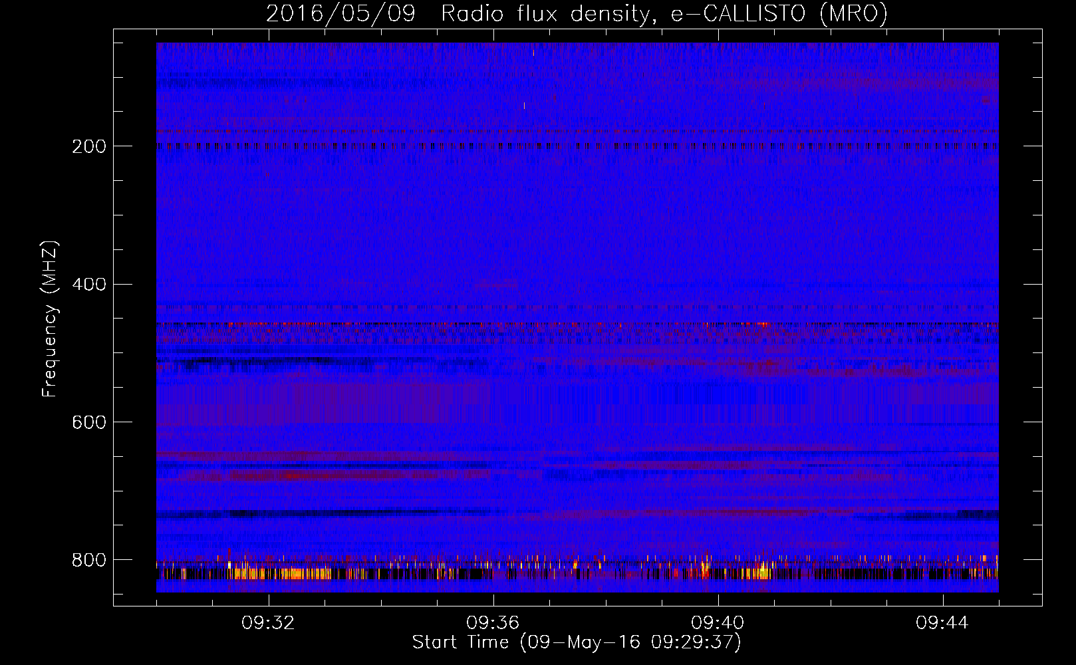Click the 400 frequency tick label

click(x=88, y=285)
